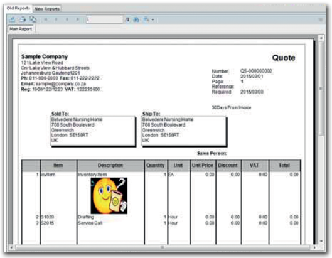Click the Sample Company name
This screenshot has width=332, height=258.
point(45,56)
